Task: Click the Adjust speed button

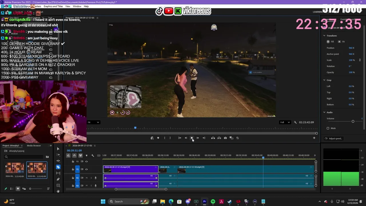Action: (333, 138)
